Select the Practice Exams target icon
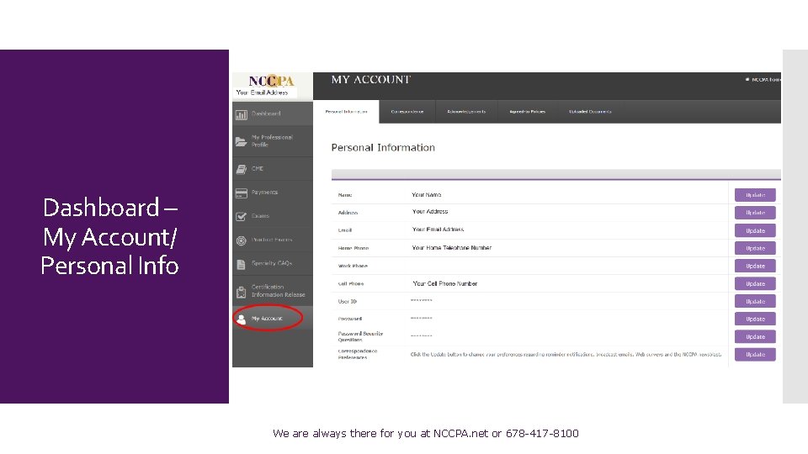This screenshot has height=454, width=808. 242,240
